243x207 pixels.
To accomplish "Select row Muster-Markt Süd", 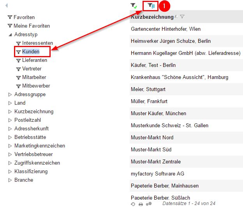I will pos(186,150).
